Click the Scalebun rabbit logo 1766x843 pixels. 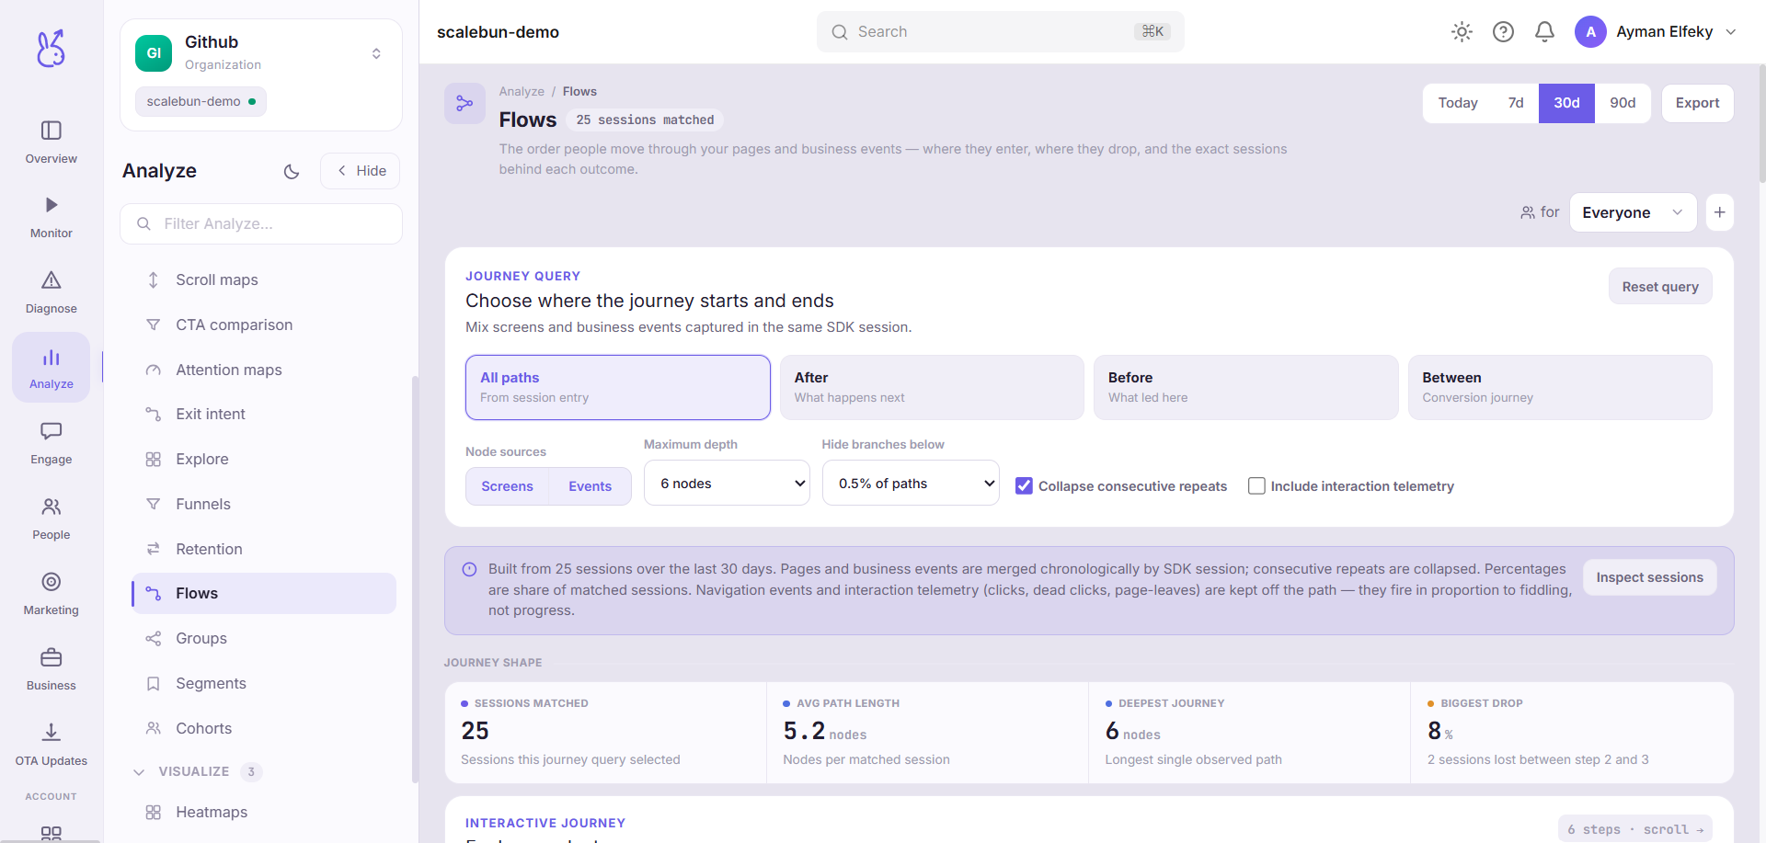[x=51, y=48]
